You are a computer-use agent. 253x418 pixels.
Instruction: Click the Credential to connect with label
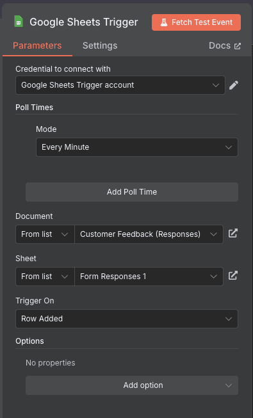(63, 69)
